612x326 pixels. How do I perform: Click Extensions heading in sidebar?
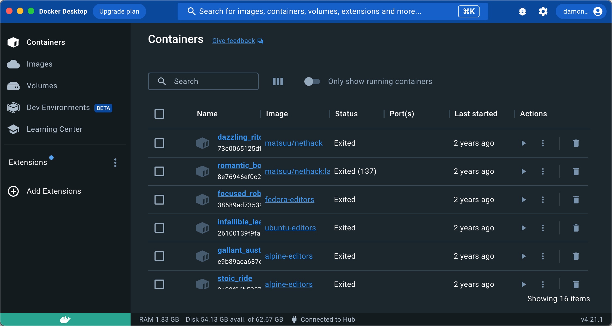tap(28, 162)
